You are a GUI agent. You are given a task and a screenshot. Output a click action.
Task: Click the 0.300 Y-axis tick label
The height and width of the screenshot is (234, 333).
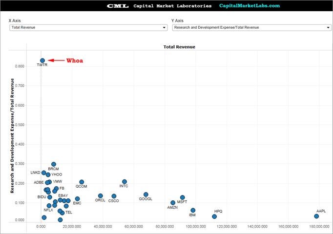pos(20,164)
